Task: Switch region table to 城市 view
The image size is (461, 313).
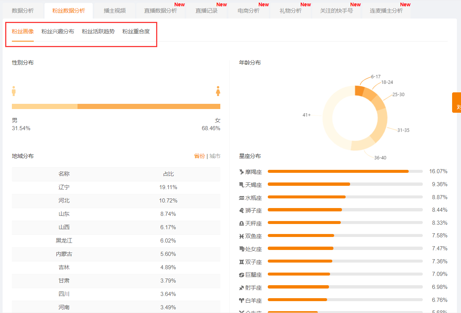Action: 215,156
